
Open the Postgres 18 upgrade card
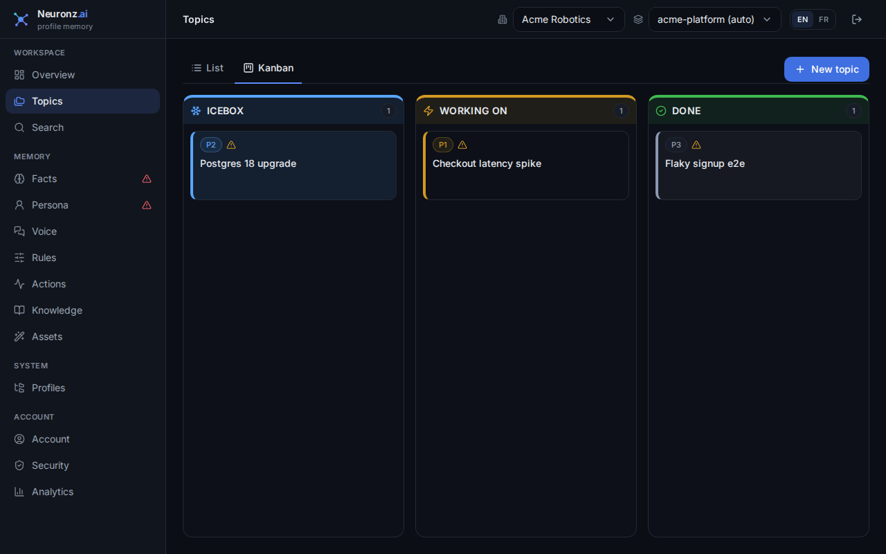point(293,166)
